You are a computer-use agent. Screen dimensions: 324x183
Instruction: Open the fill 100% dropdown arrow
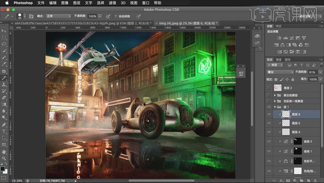click(320, 79)
